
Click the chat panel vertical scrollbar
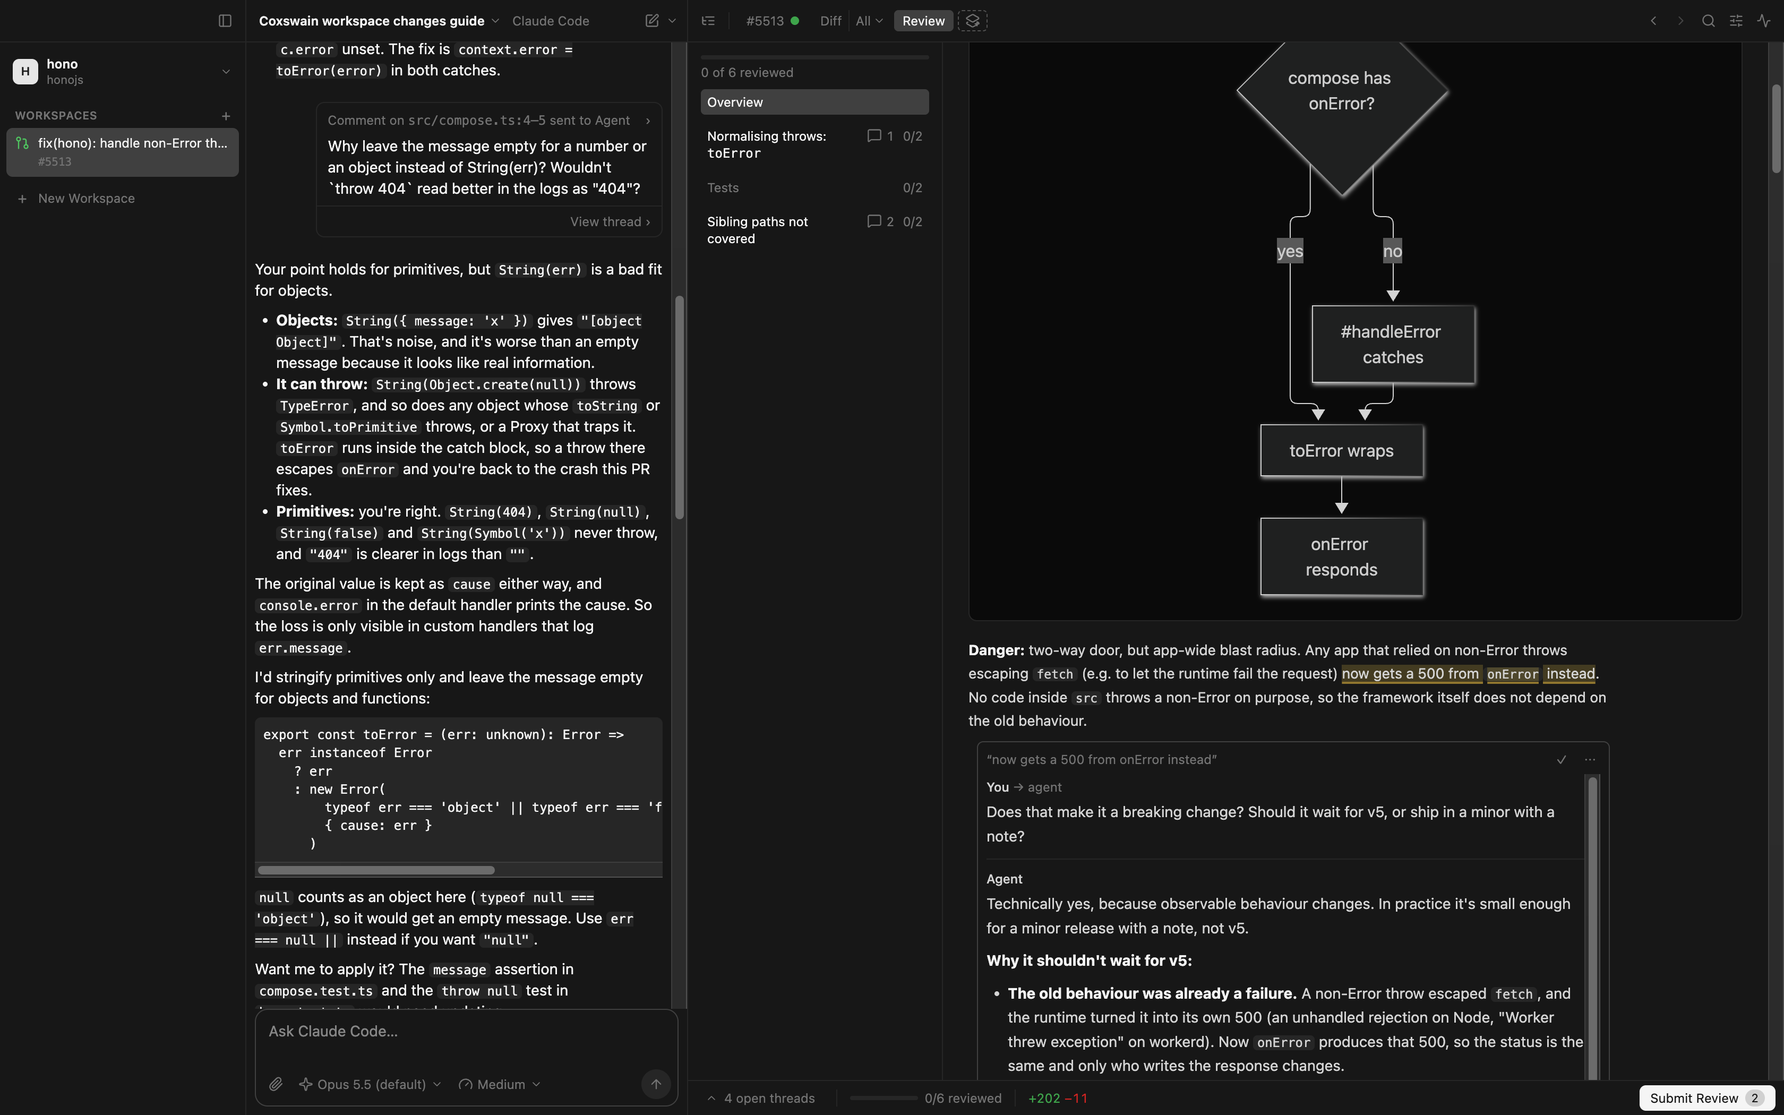pyautogui.click(x=679, y=407)
